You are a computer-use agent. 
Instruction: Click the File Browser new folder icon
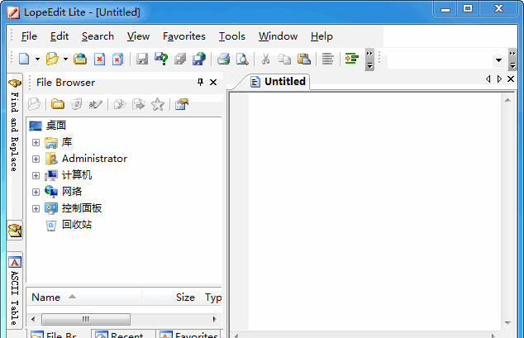(x=58, y=104)
